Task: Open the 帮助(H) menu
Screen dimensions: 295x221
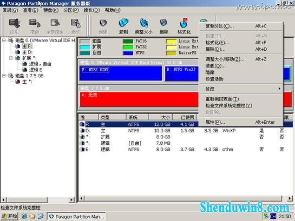Action: point(113,10)
